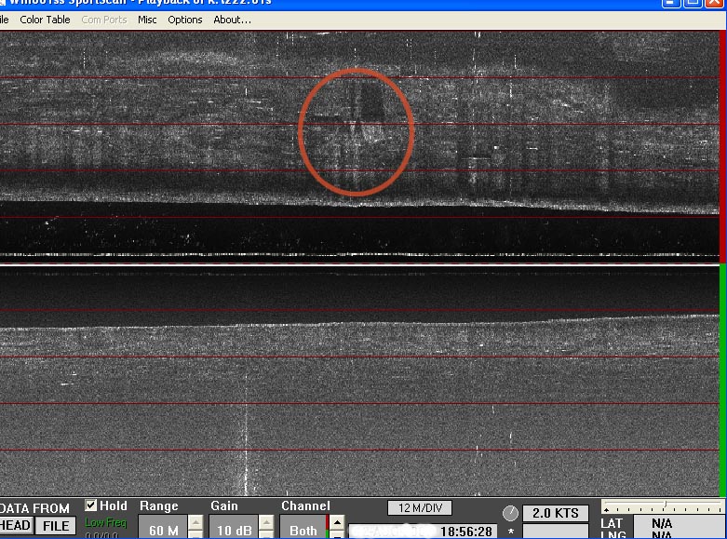727x539 pixels.
Task: Click the 2.0 KTS speed display
Action: tap(555, 513)
